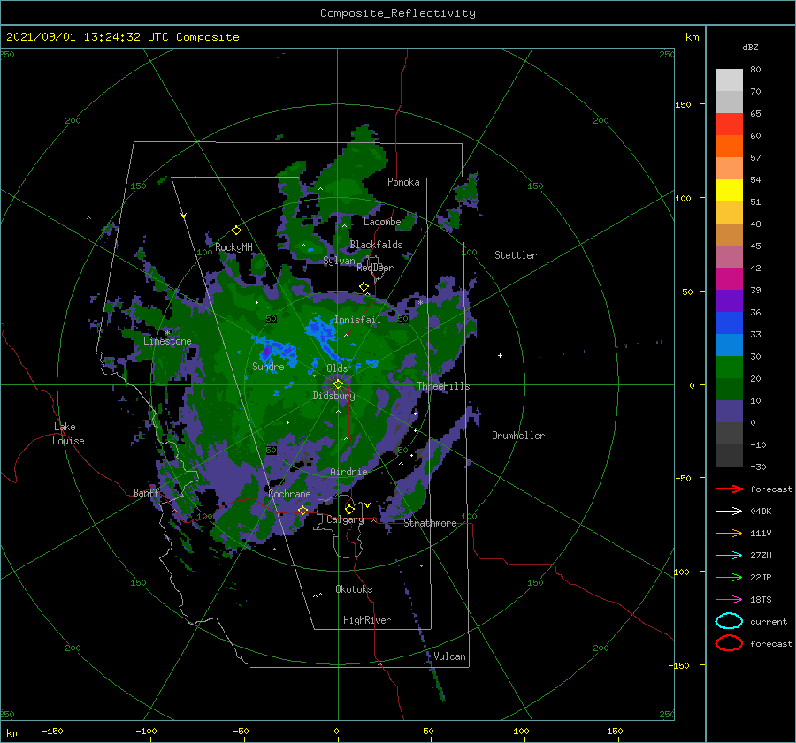Click the Calgary city label
796x743 pixels.
pyautogui.click(x=345, y=519)
